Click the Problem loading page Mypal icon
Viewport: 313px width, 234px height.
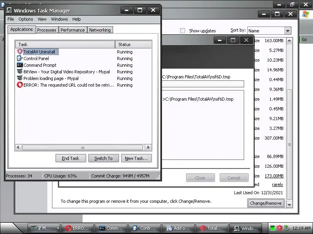click(20, 78)
